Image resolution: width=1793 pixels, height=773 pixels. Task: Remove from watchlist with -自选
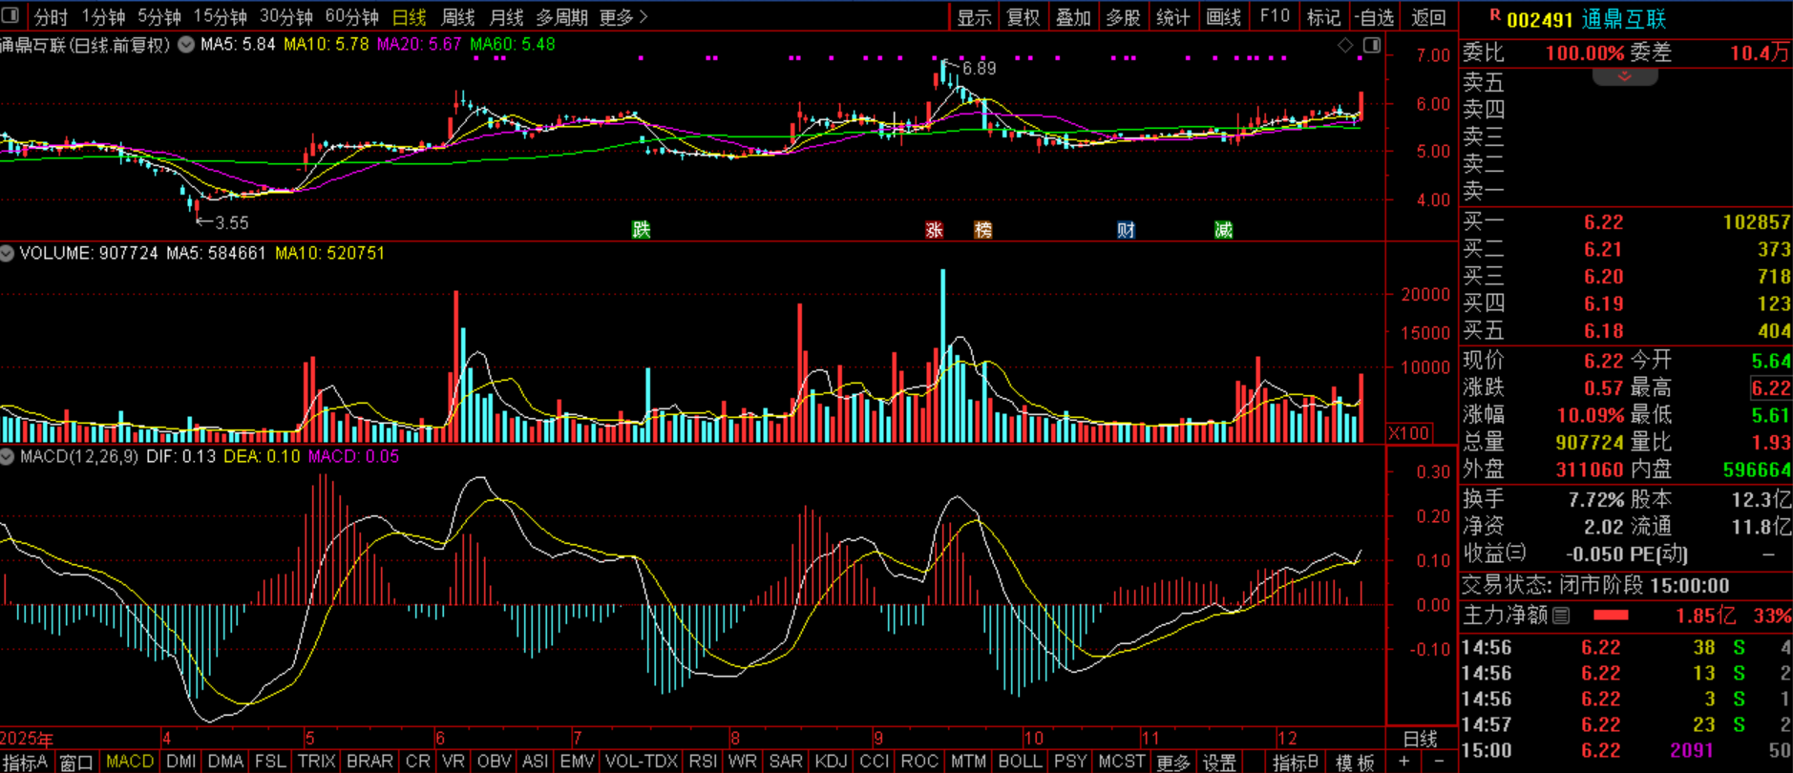point(1375,17)
